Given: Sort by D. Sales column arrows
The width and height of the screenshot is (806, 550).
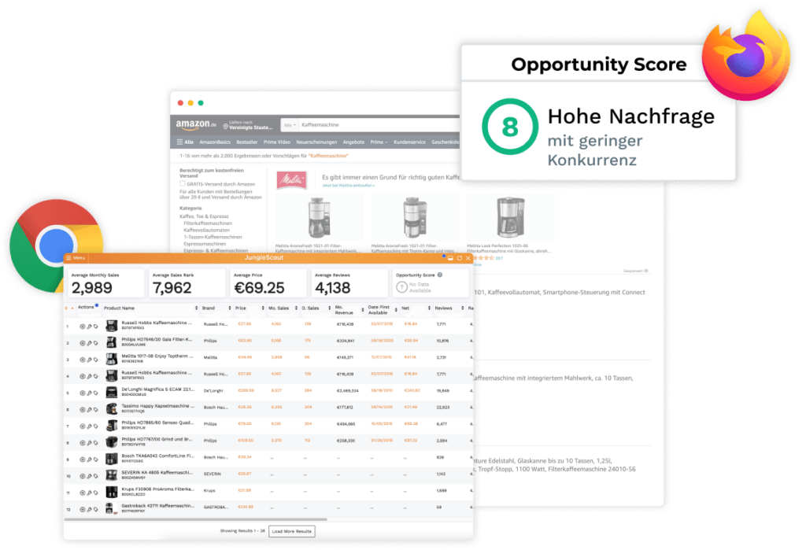Looking at the screenshot, I should 330,308.
